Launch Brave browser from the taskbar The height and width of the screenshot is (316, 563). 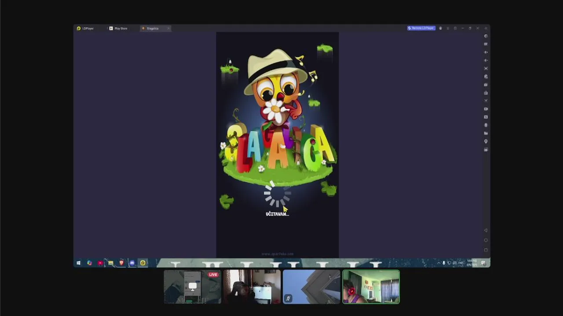click(121, 263)
